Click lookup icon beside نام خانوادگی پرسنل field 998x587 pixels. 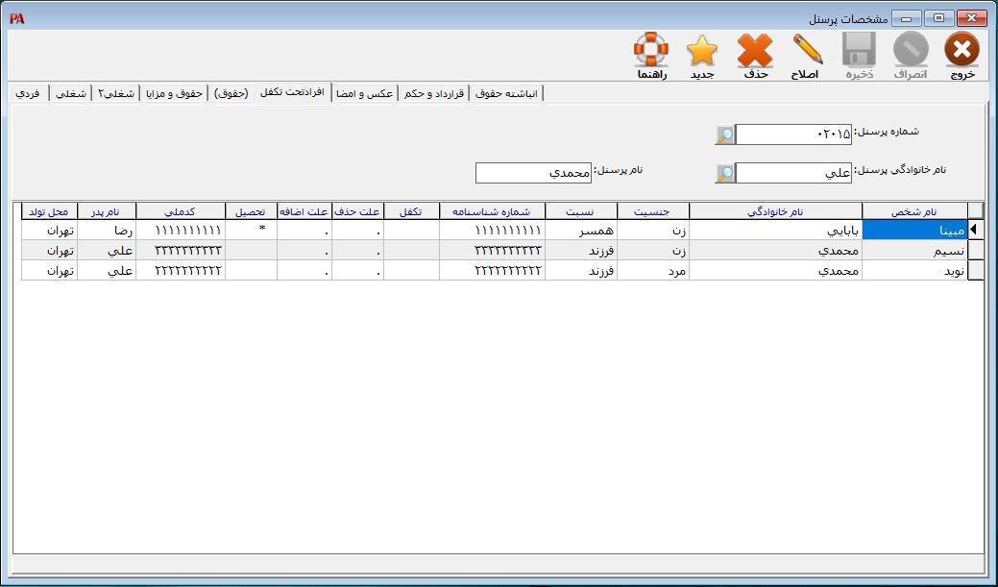coord(725,174)
